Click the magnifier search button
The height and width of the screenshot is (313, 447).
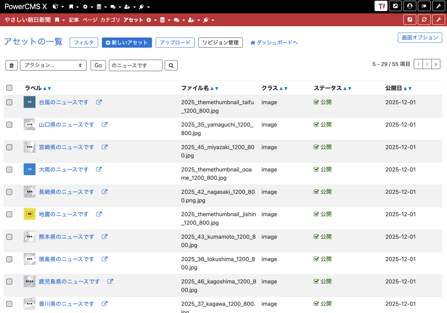pyautogui.click(x=171, y=66)
